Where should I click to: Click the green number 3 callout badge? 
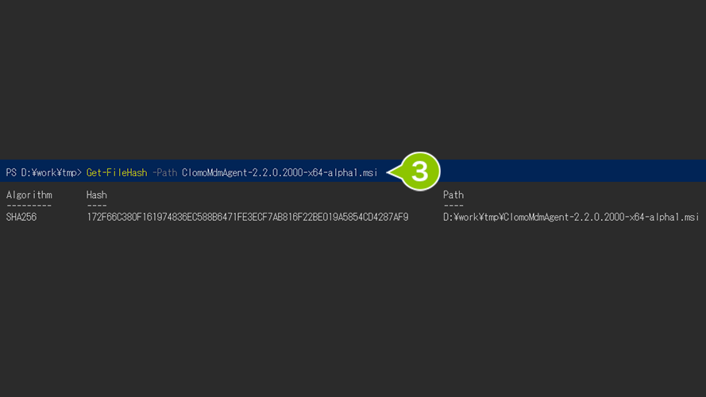click(x=419, y=171)
